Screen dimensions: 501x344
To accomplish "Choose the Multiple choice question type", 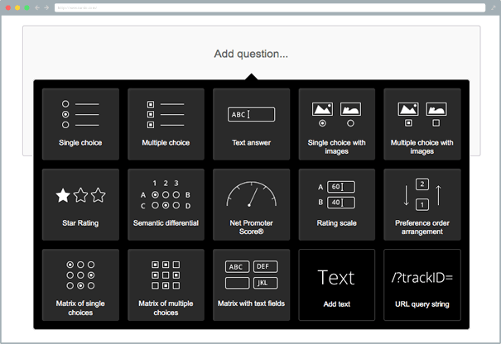I will coord(166,124).
